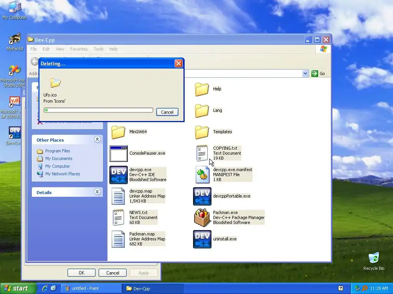Open the Start menu
This screenshot has height=294, width=393.
(18, 288)
